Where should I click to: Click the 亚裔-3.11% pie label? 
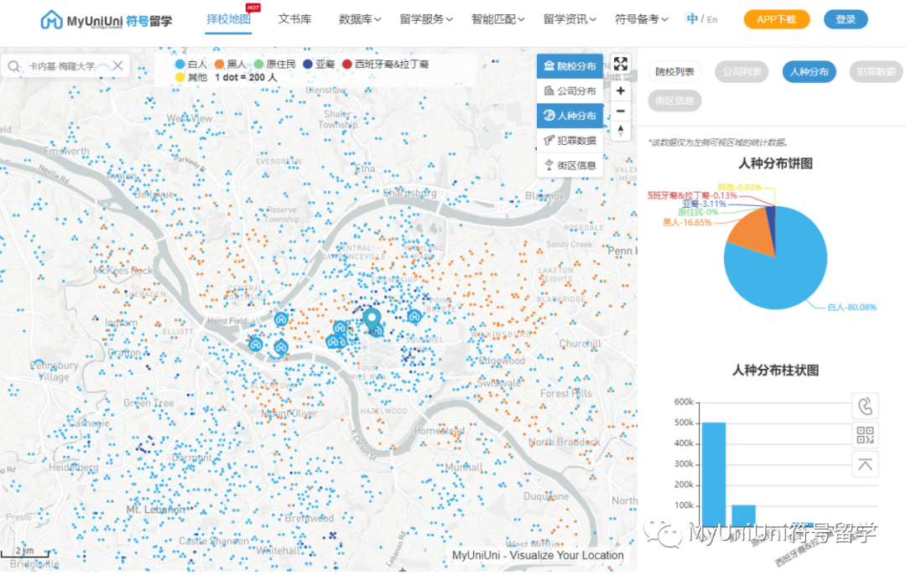(704, 204)
